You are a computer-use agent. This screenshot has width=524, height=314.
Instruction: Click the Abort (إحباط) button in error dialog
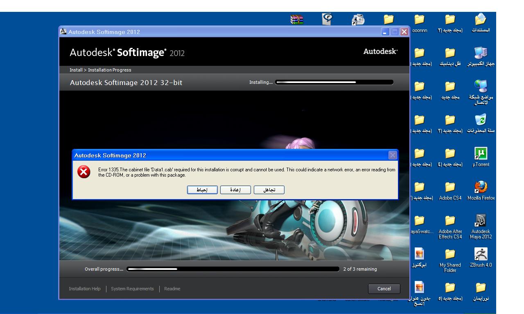pyautogui.click(x=202, y=190)
